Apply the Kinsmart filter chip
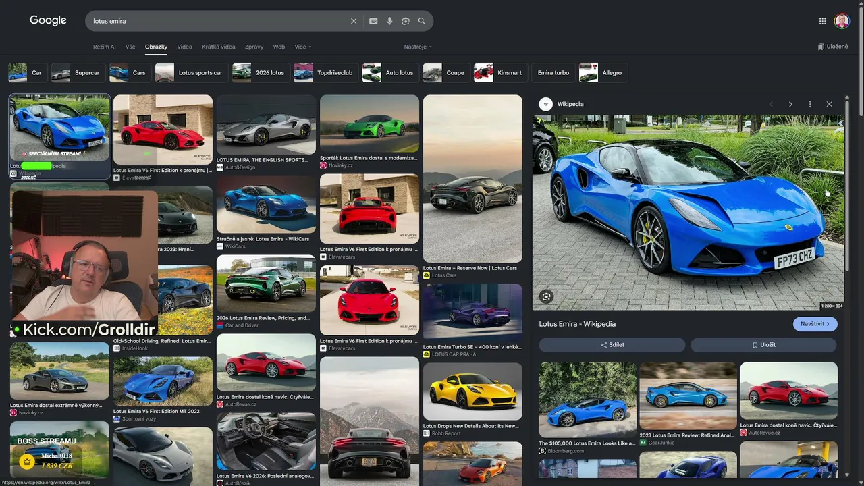 (500, 73)
